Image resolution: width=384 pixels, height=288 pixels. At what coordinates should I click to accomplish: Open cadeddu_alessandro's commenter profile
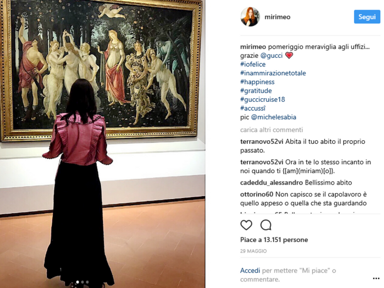[x=271, y=183]
